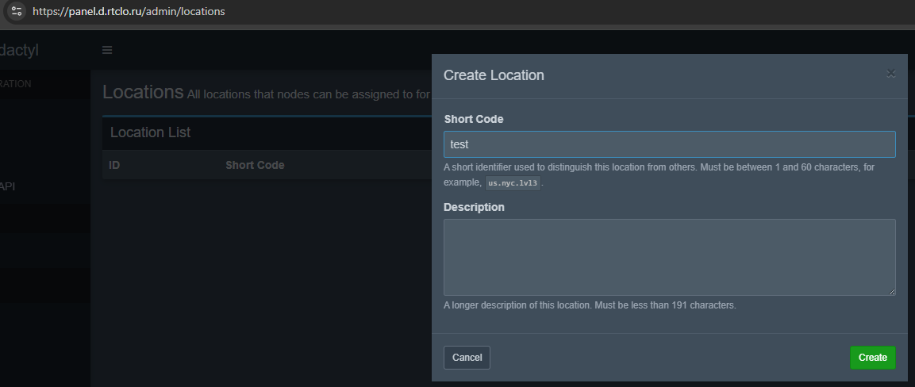Focus the Short Code field containing test

pyautogui.click(x=669, y=144)
